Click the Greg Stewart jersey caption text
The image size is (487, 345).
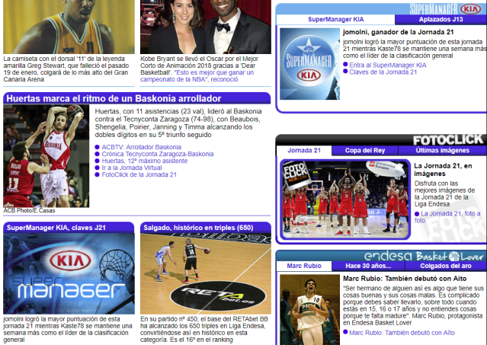(66, 69)
